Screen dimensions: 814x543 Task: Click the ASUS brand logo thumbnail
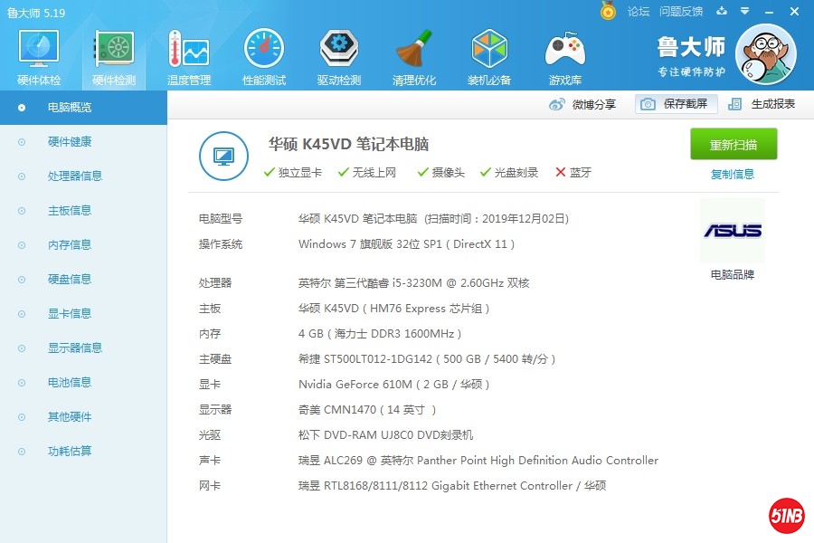(x=733, y=231)
